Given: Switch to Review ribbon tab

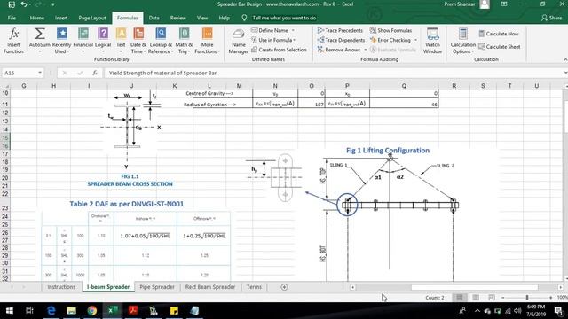Looking at the screenshot, I should click(x=177, y=18).
